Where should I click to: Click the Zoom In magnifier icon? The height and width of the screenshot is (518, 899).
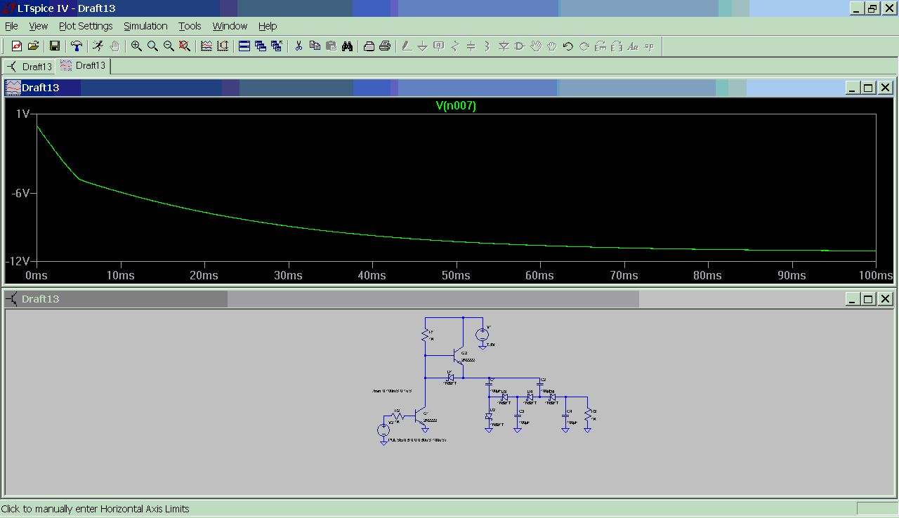click(136, 46)
